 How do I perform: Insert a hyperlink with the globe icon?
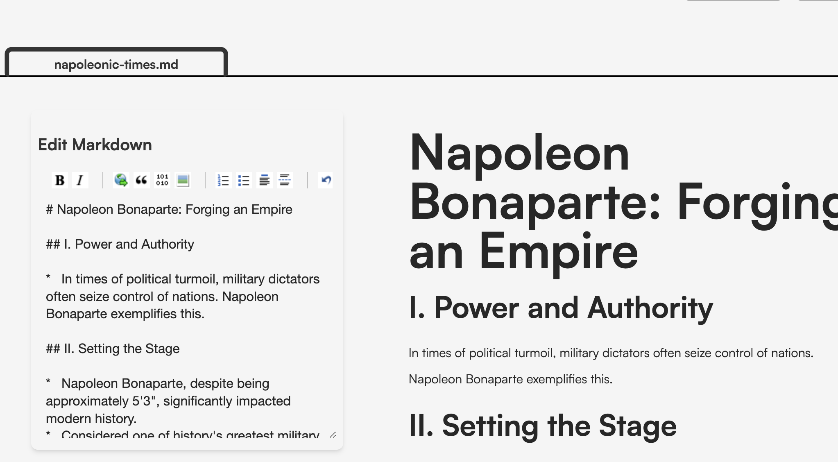coord(121,180)
